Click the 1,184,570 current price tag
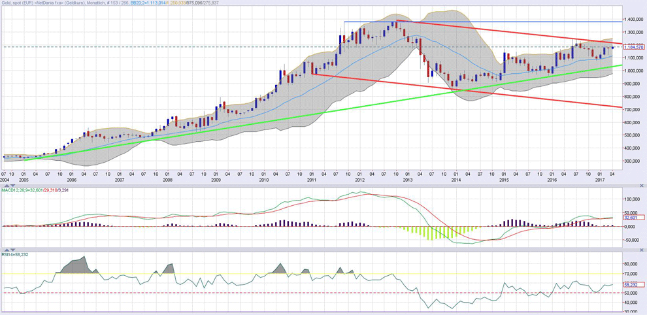Viewport: 647px width, 315px height. point(633,46)
